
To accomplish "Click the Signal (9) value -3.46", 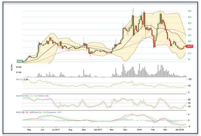I will (44, 112).
